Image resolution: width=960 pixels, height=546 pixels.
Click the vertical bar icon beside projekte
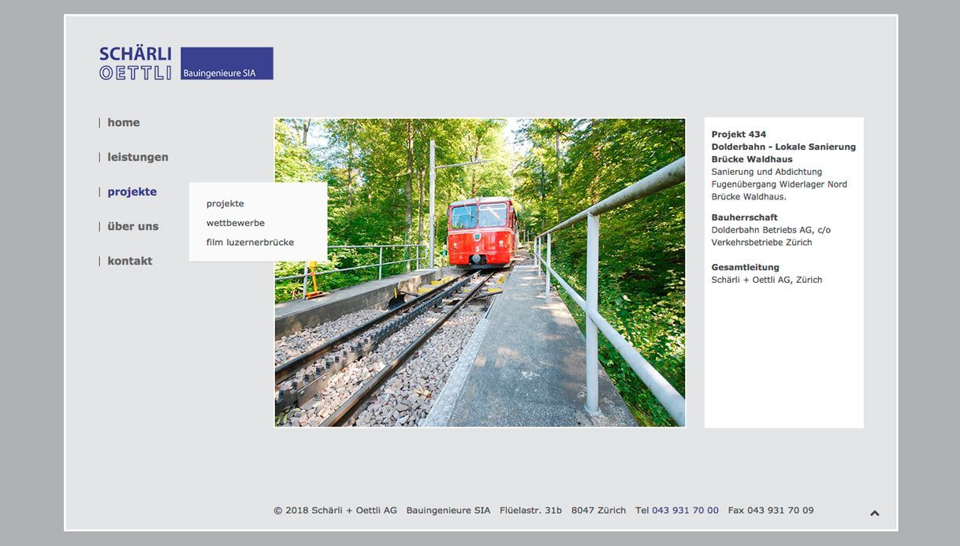(99, 191)
